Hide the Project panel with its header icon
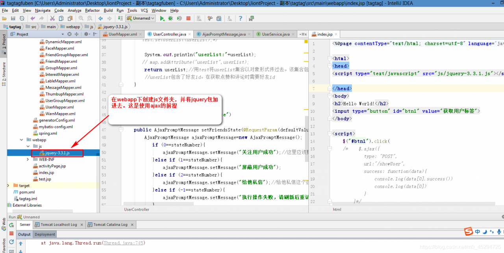Viewport: 504px width, 253px height. click(x=95, y=34)
